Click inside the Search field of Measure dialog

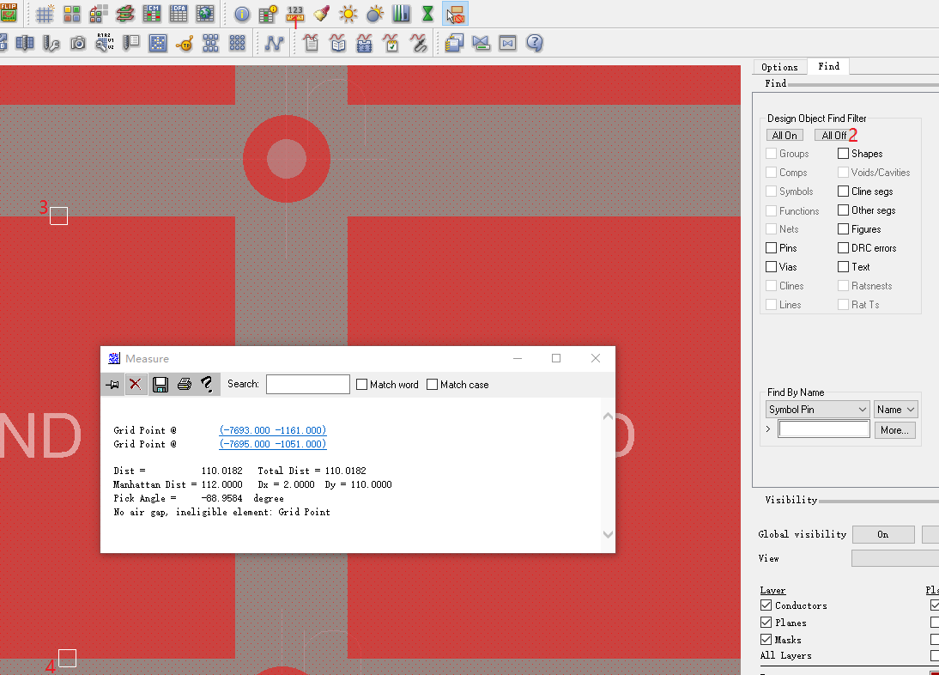coord(307,384)
